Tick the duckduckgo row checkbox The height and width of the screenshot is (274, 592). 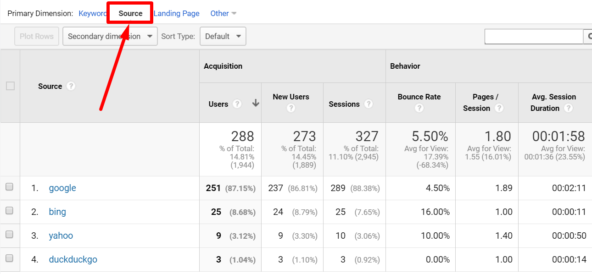(x=10, y=258)
